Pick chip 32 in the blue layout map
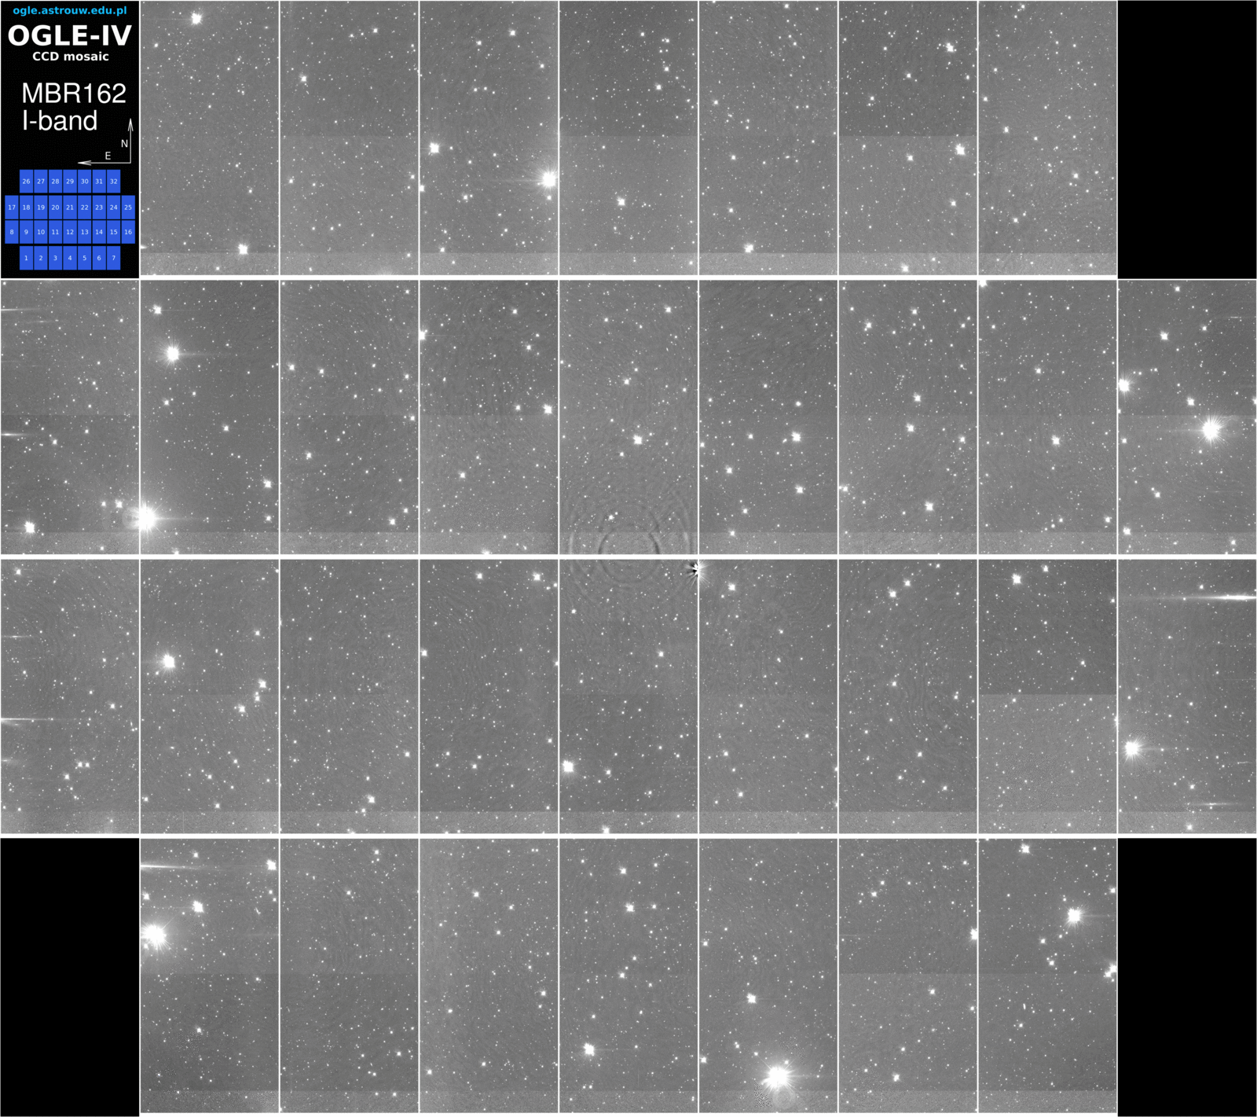Image resolution: width=1257 pixels, height=1117 pixels. click(x=113, y=182)
